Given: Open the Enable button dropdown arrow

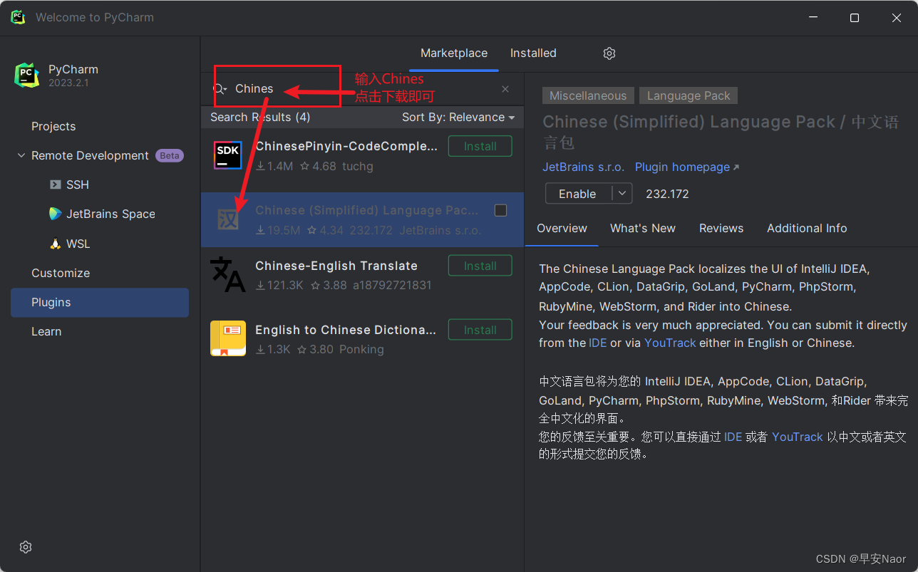Looking at the screenshot, I should pyautogui.click(x=622, y=193).
